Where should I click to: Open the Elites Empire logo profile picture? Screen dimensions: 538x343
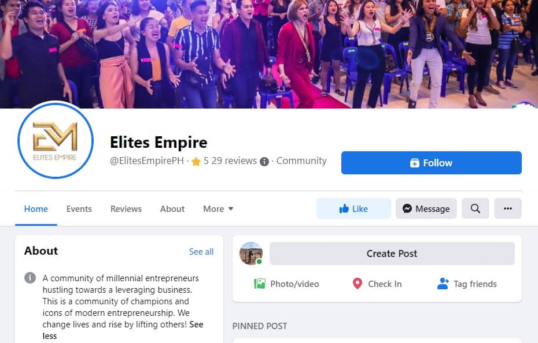coord(55,140)
